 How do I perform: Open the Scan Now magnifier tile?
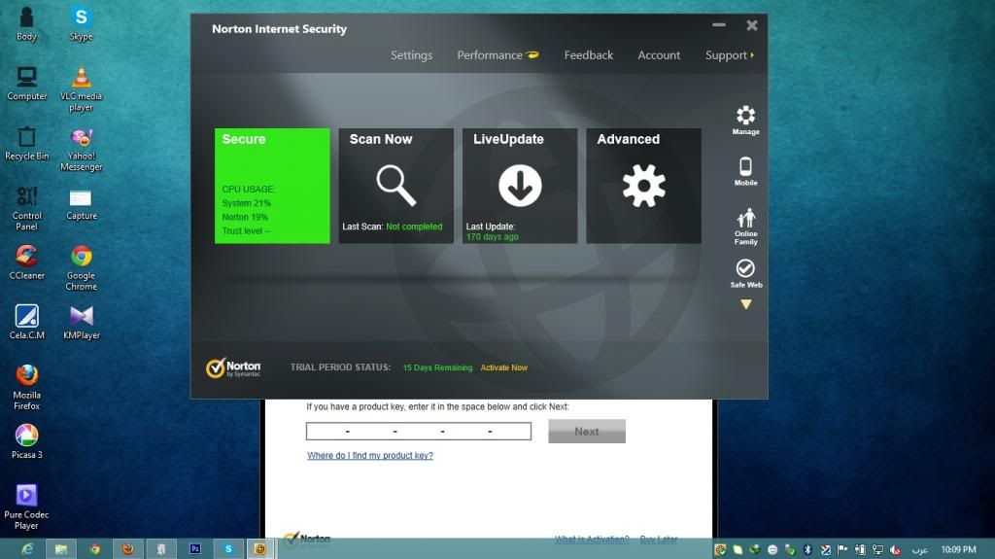click(x=396, y=186)
